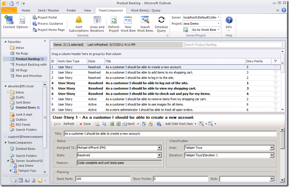The image size is (289, 187).
Task: Click the Undo icon in the quick access toolbar
Action: [18, 3]
